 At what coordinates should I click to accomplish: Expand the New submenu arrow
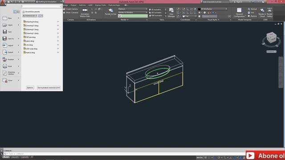[x=19, y=18]
